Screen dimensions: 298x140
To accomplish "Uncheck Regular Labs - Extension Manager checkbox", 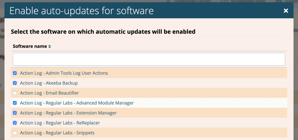I will pyautogui.click(x=15, y=113).
